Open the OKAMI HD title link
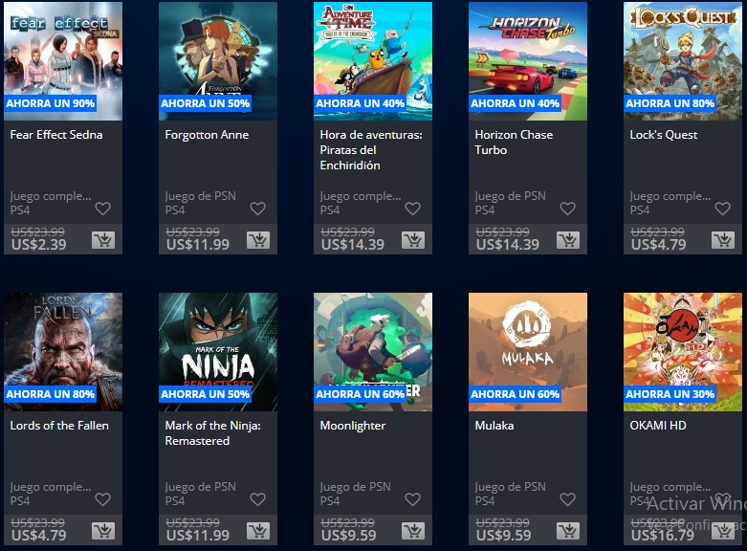 pos(658,425)
